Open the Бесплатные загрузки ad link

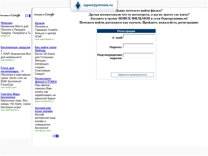point(15,49)
